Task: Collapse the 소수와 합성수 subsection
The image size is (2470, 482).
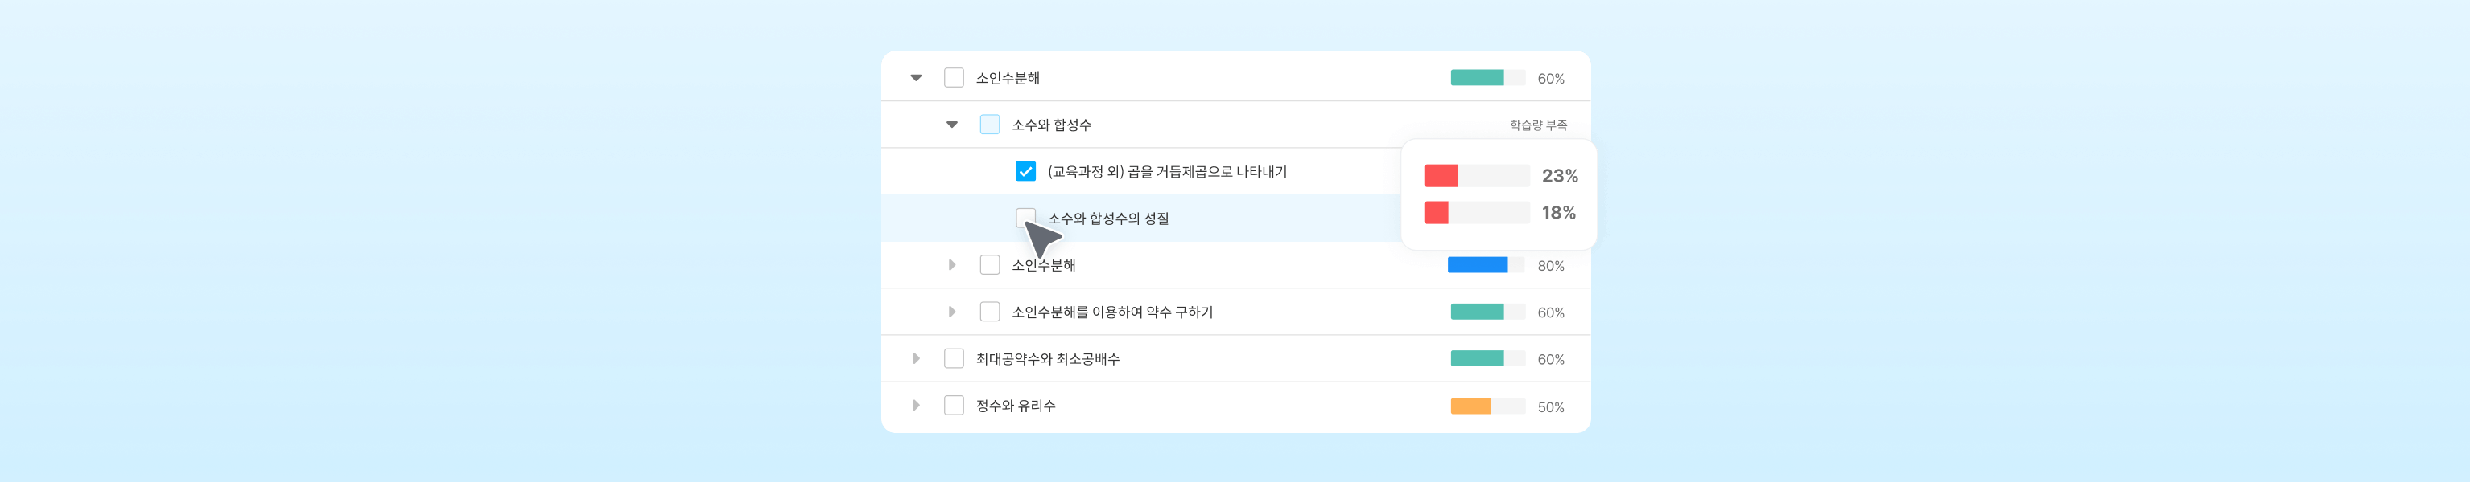Action: click(951, 125)
